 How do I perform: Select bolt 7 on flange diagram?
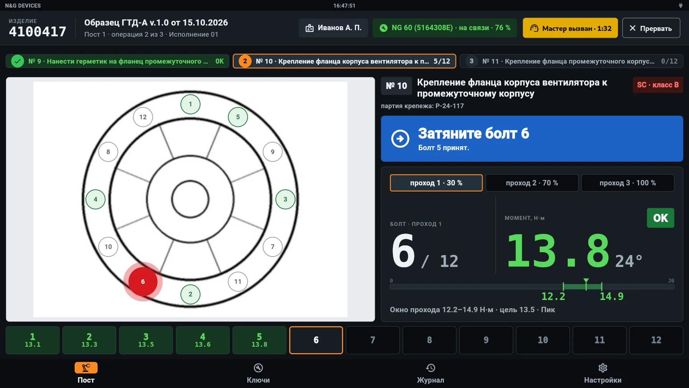(272, 247)
